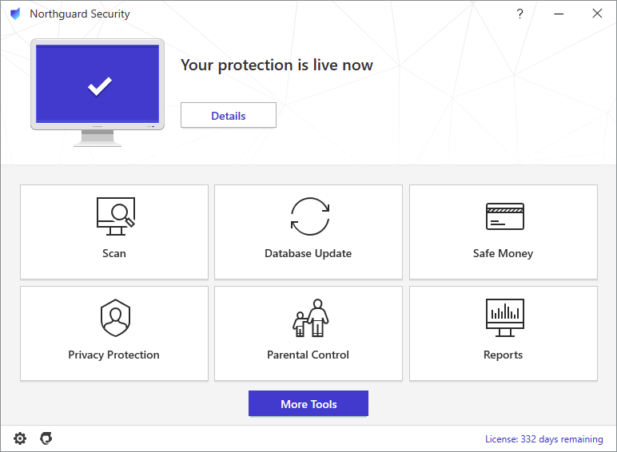Select the Parental Control label

pos(308,355)
